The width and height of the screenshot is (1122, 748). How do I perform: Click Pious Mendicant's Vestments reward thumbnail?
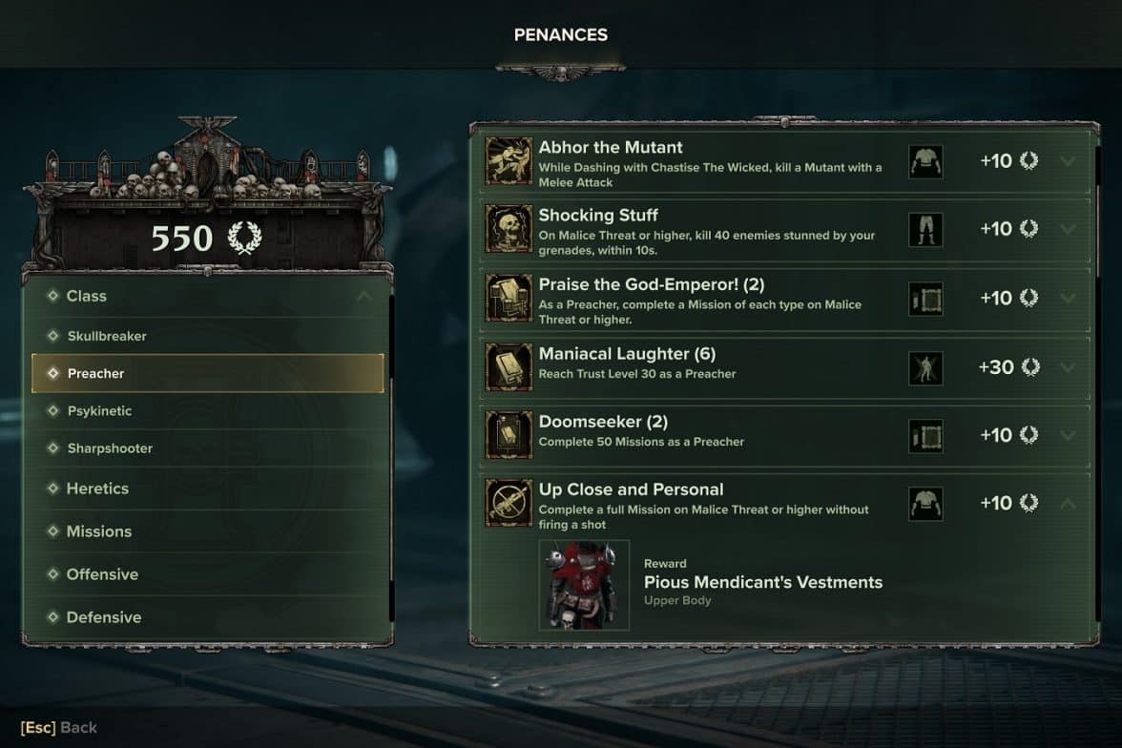[x=584, y=586]
